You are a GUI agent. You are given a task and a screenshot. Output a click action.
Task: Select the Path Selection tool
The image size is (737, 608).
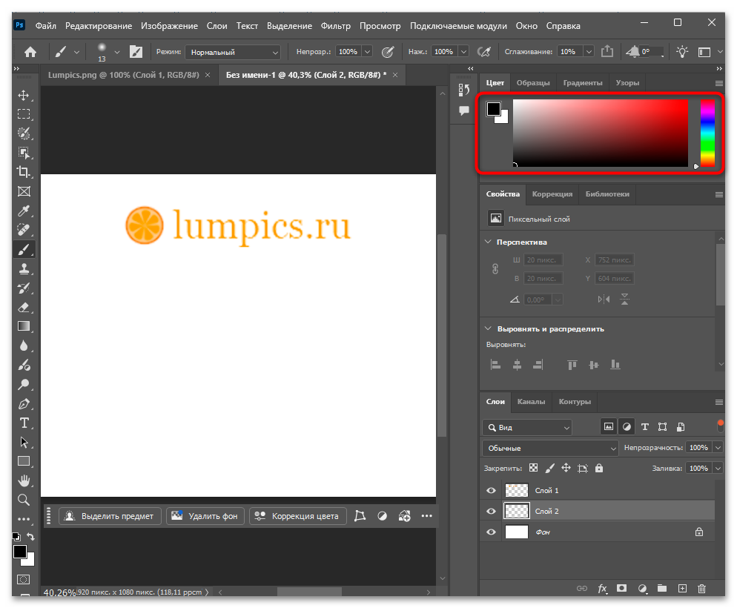pyautogui.click(x=24, y=442)
